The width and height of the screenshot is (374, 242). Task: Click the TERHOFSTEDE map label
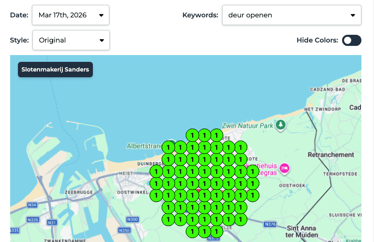[x=340, y=174]
